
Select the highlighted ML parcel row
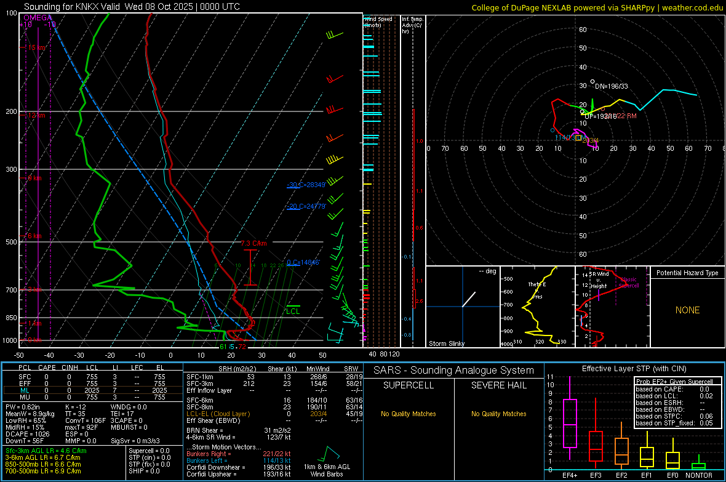pyautogui.click(x=93, y=390)
